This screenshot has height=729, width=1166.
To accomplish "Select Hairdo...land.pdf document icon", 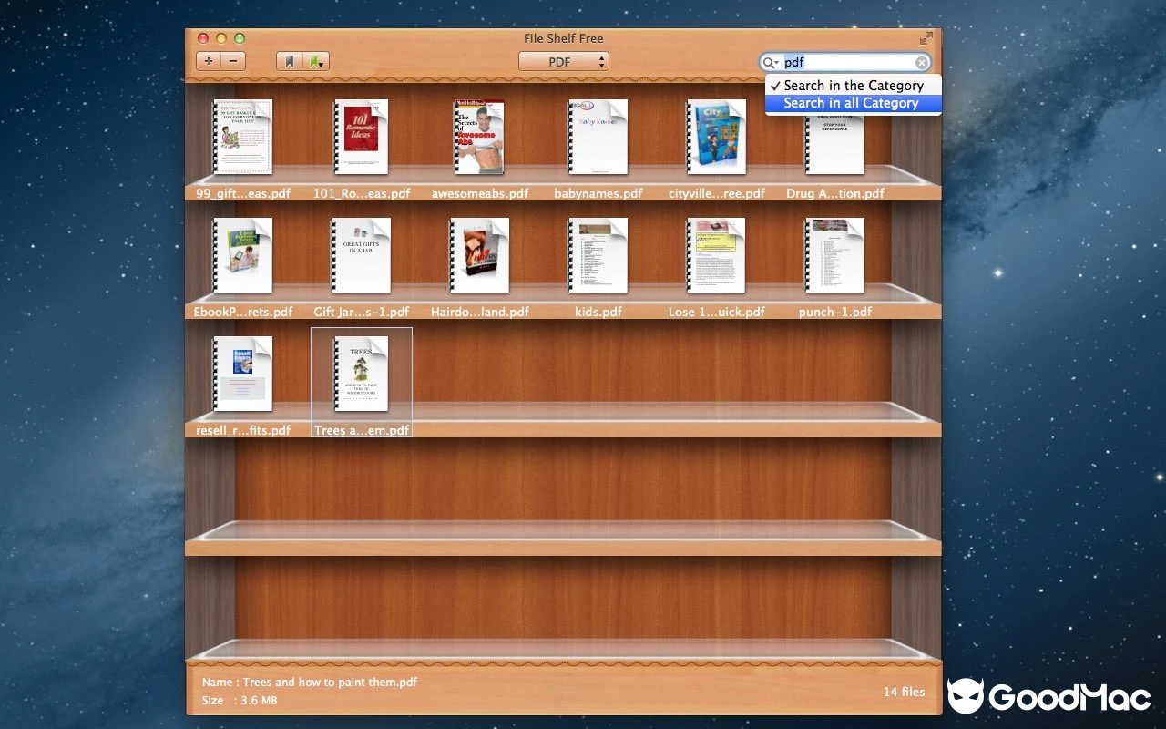I will (x=479, y=255).
